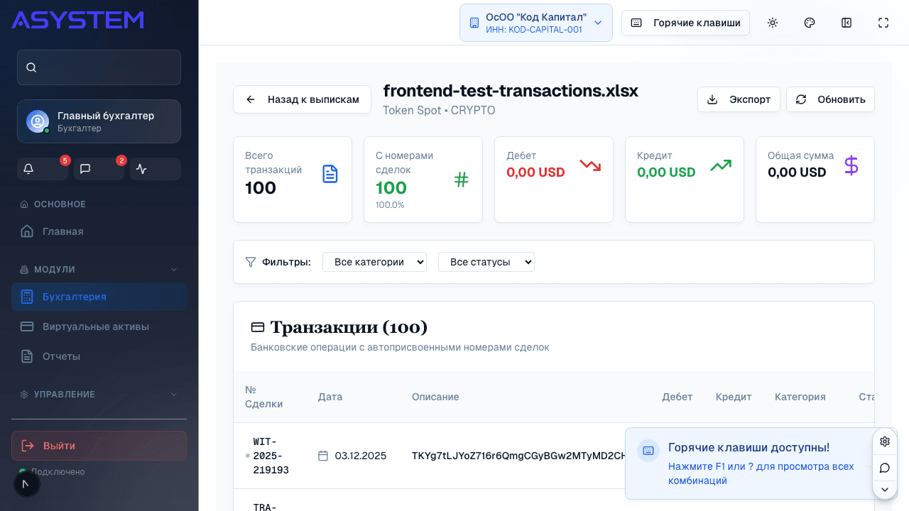Toggle fullscreen mode icon
The image size is (909, 511).
click(883, 23)
